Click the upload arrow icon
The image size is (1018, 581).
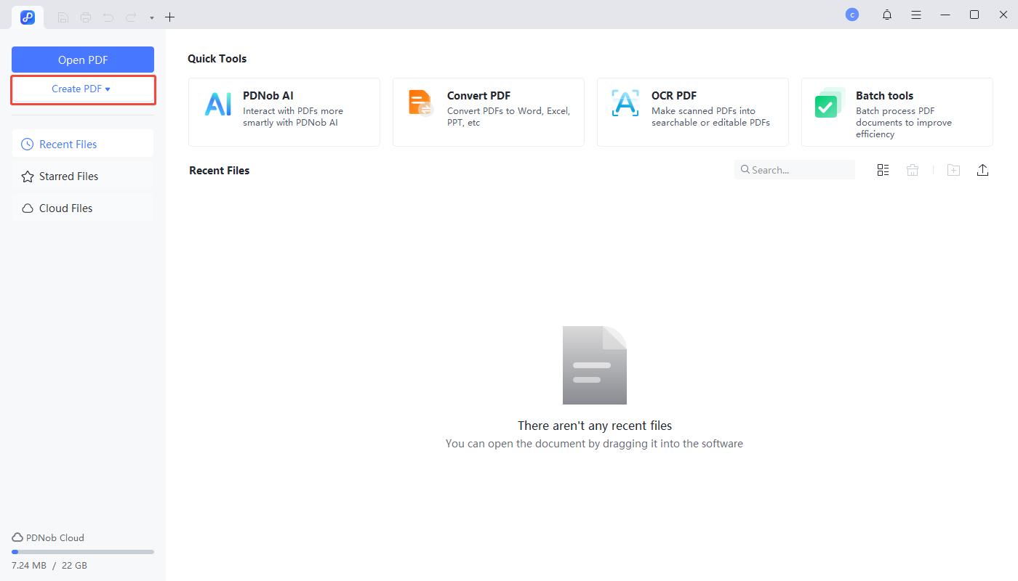click(x=982, y=169)
